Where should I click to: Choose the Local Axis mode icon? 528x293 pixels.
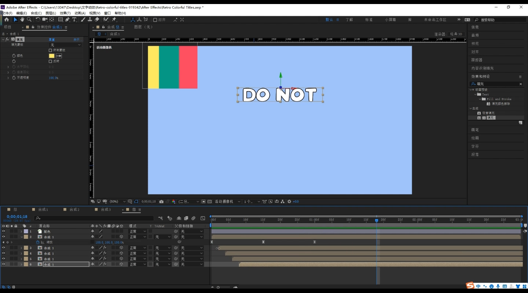pos(133,19)
